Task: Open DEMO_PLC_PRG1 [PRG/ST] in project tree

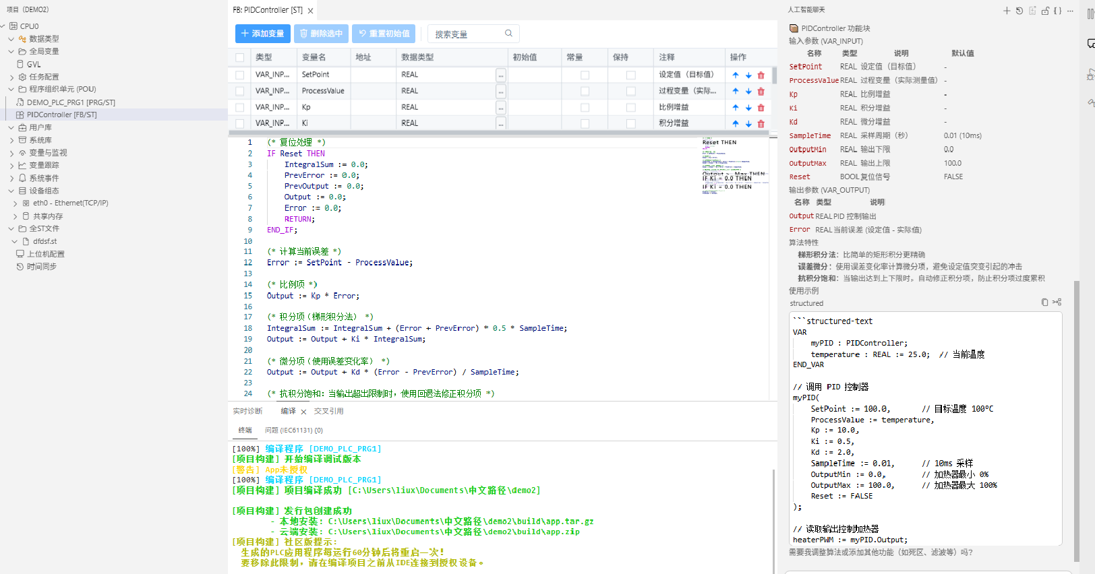Action: point(71,102)
